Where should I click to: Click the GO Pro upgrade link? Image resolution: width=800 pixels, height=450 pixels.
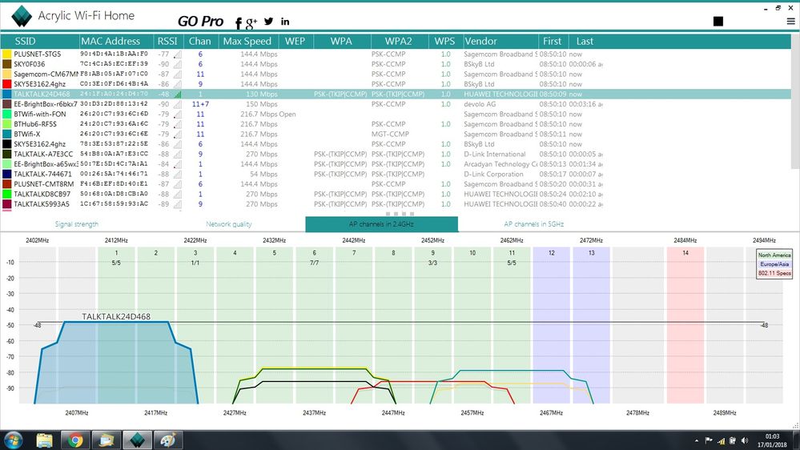[x=200, y=21]
